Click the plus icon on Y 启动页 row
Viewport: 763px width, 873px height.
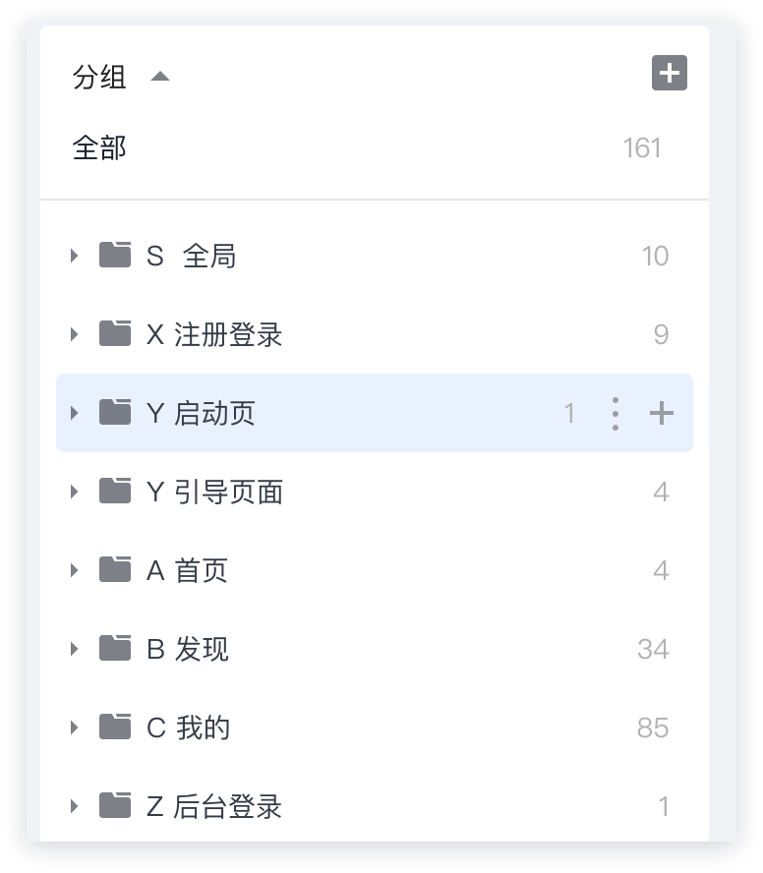pos(662,414)
